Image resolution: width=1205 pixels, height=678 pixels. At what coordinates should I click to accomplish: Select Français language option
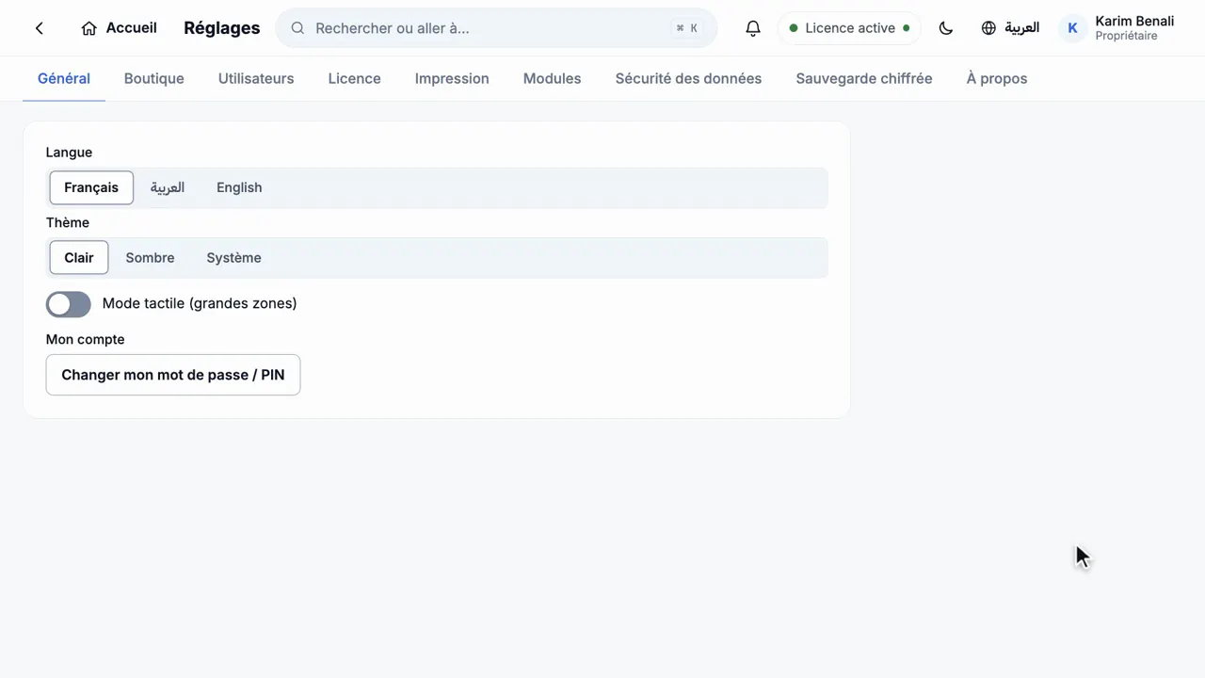click(x=91, y=187)
